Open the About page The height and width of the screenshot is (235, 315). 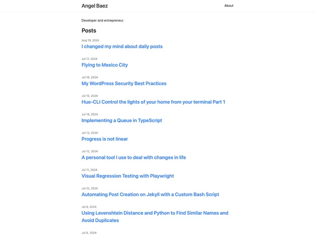pyautogui.click(x=228, y=6)
